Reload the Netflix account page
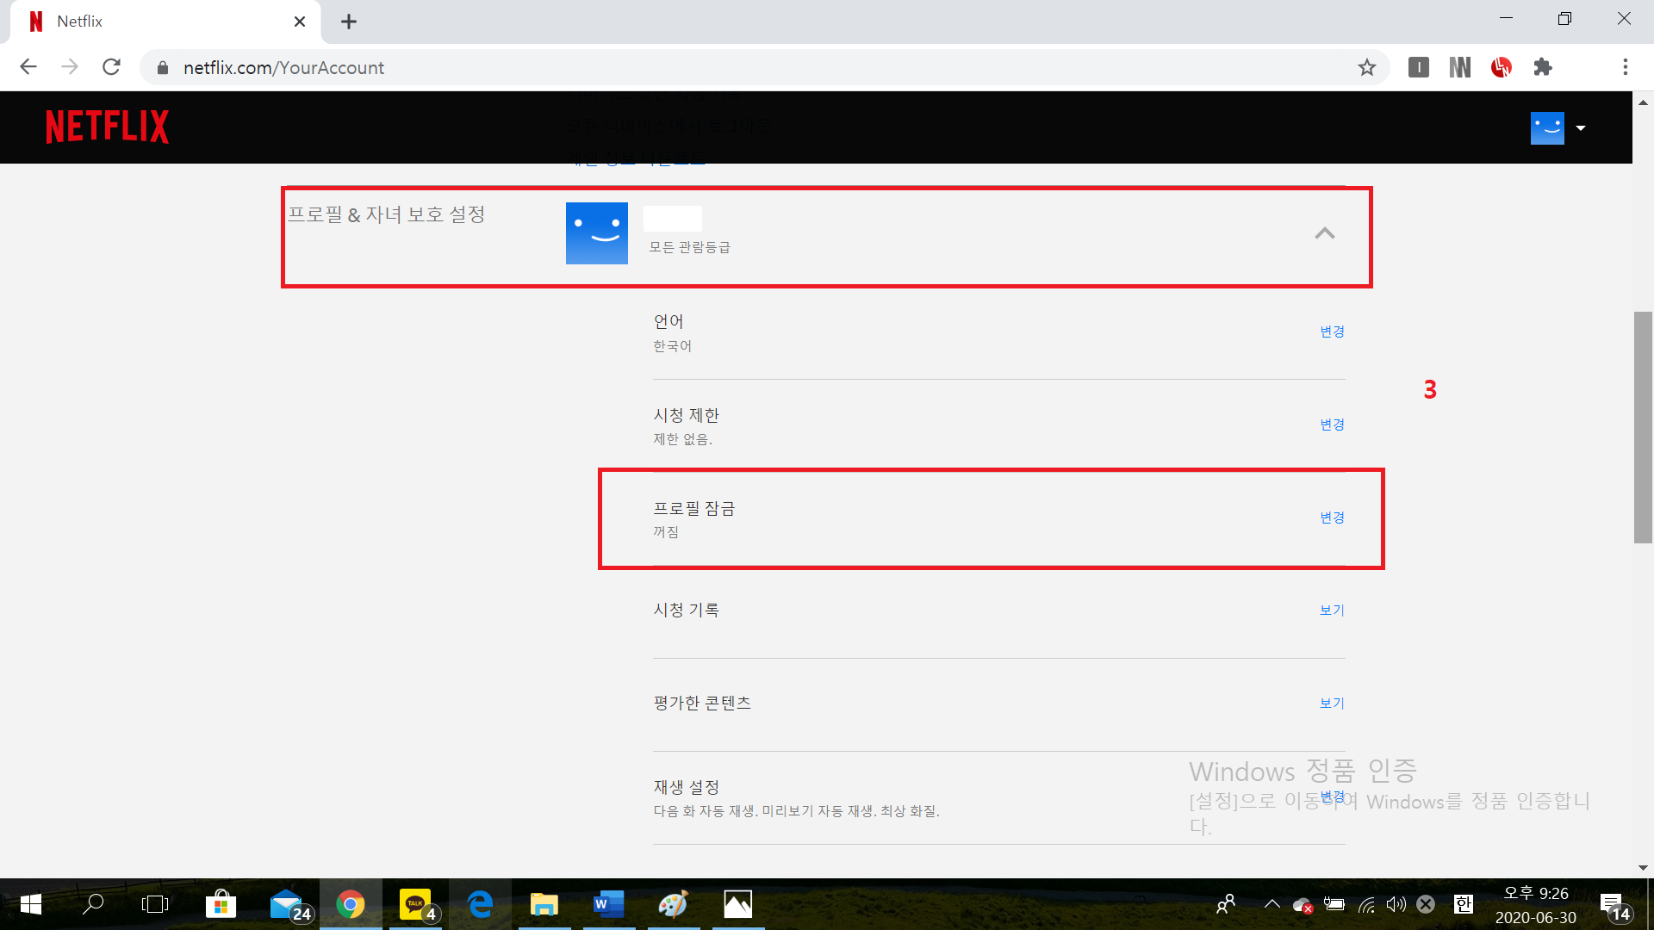1654x930 pixels. [x=111, y=67]
